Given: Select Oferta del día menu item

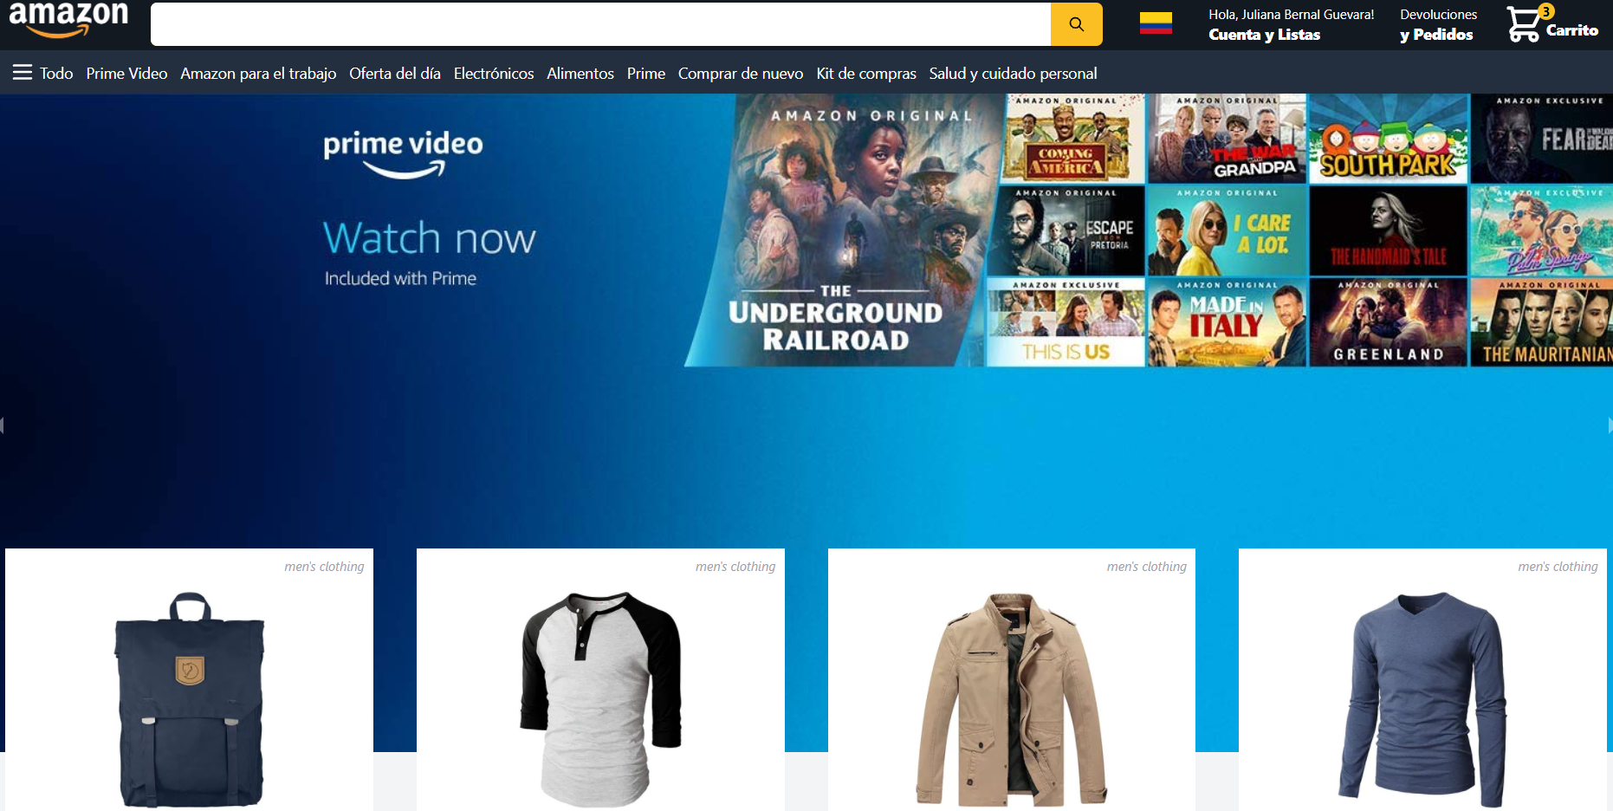Looking at the screenshot, I should tap(394, 74).
